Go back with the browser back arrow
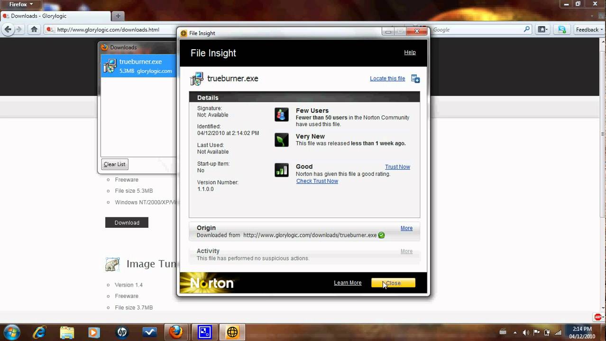This screenshot has width=606, height=341. pyautogui.click(x=8, y=29)
